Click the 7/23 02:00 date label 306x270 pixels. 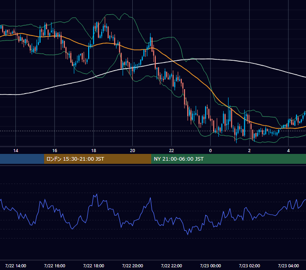click(249, 265)
